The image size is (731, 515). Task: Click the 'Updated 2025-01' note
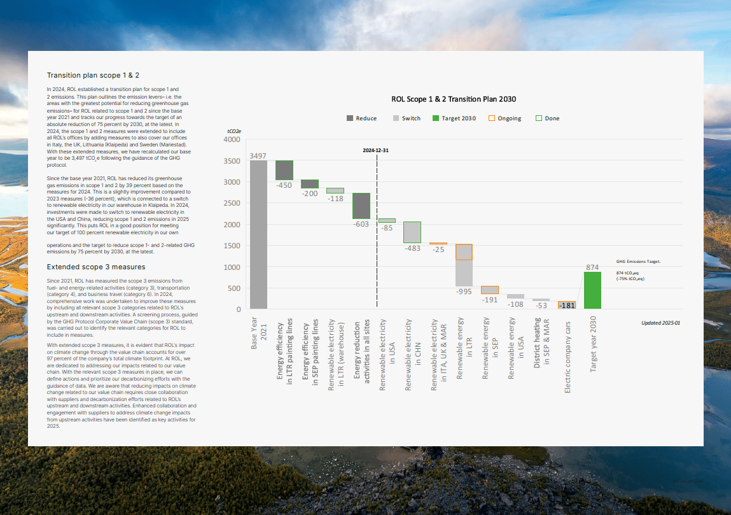pos(660,323)
